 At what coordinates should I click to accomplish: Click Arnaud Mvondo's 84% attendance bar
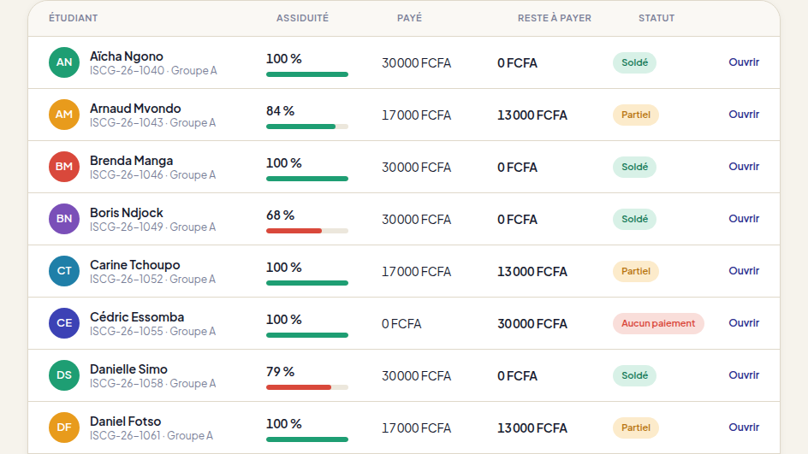[x=307, y=127]
